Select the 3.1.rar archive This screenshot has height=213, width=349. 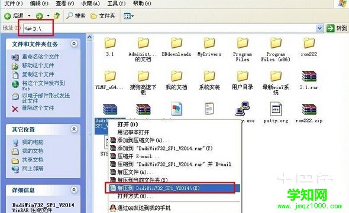[x=309, y=80]
